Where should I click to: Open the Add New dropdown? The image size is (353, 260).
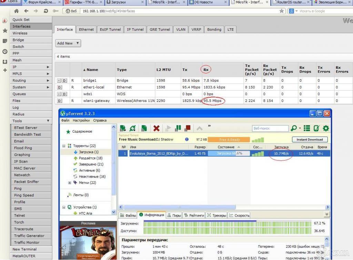(68, 43)
